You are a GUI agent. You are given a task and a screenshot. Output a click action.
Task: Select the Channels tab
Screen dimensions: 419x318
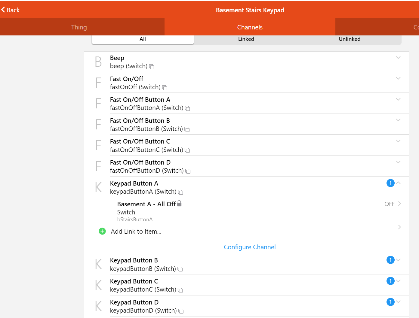(x=250, y=27)
